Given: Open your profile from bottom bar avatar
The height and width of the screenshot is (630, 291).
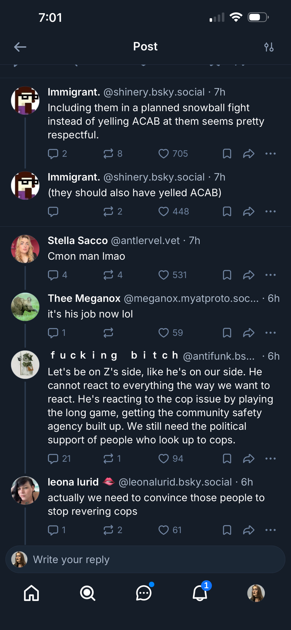Looking at the screenshot, I should click(256, 593).
